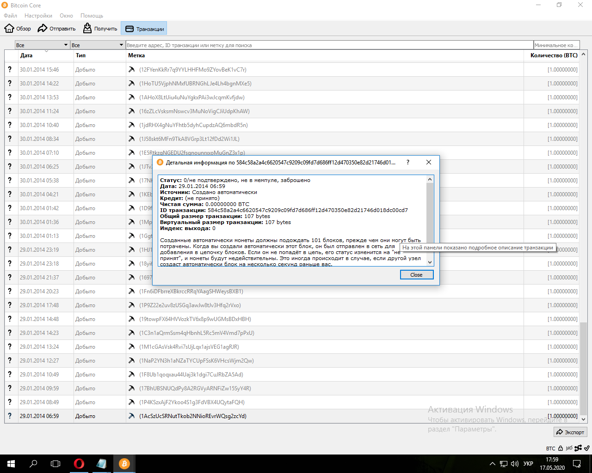Select address 17BhUBSNUQdPy8A2RGVyARNFiZw15SyY4R
The width and height of the screenshot is (592, 473).
pos(195,388)
